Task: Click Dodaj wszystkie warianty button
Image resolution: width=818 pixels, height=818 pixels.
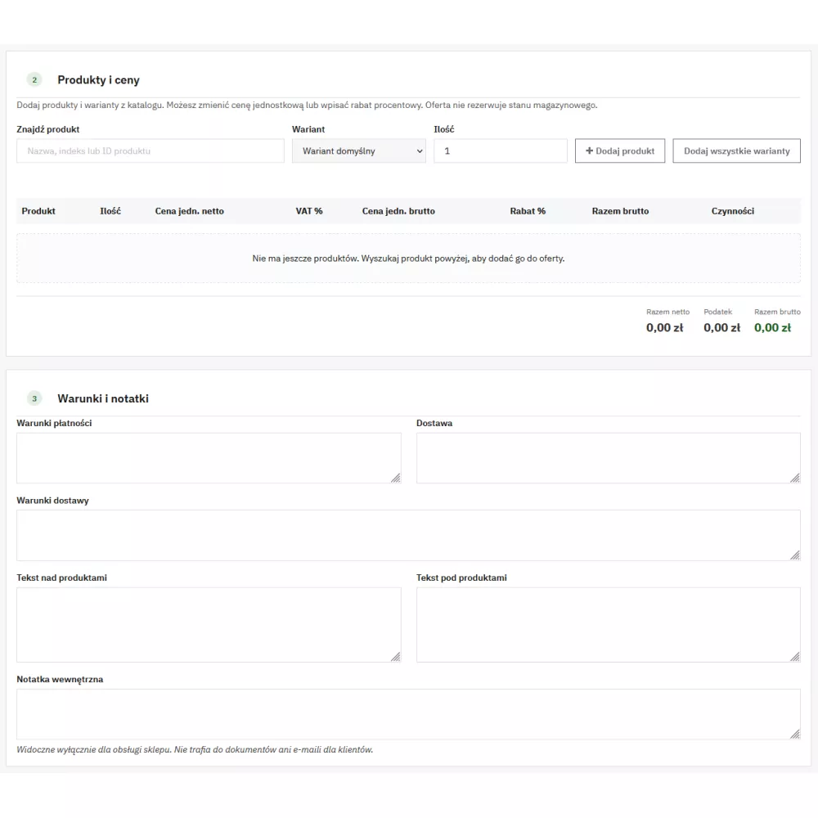Action: tap(737, 151)
